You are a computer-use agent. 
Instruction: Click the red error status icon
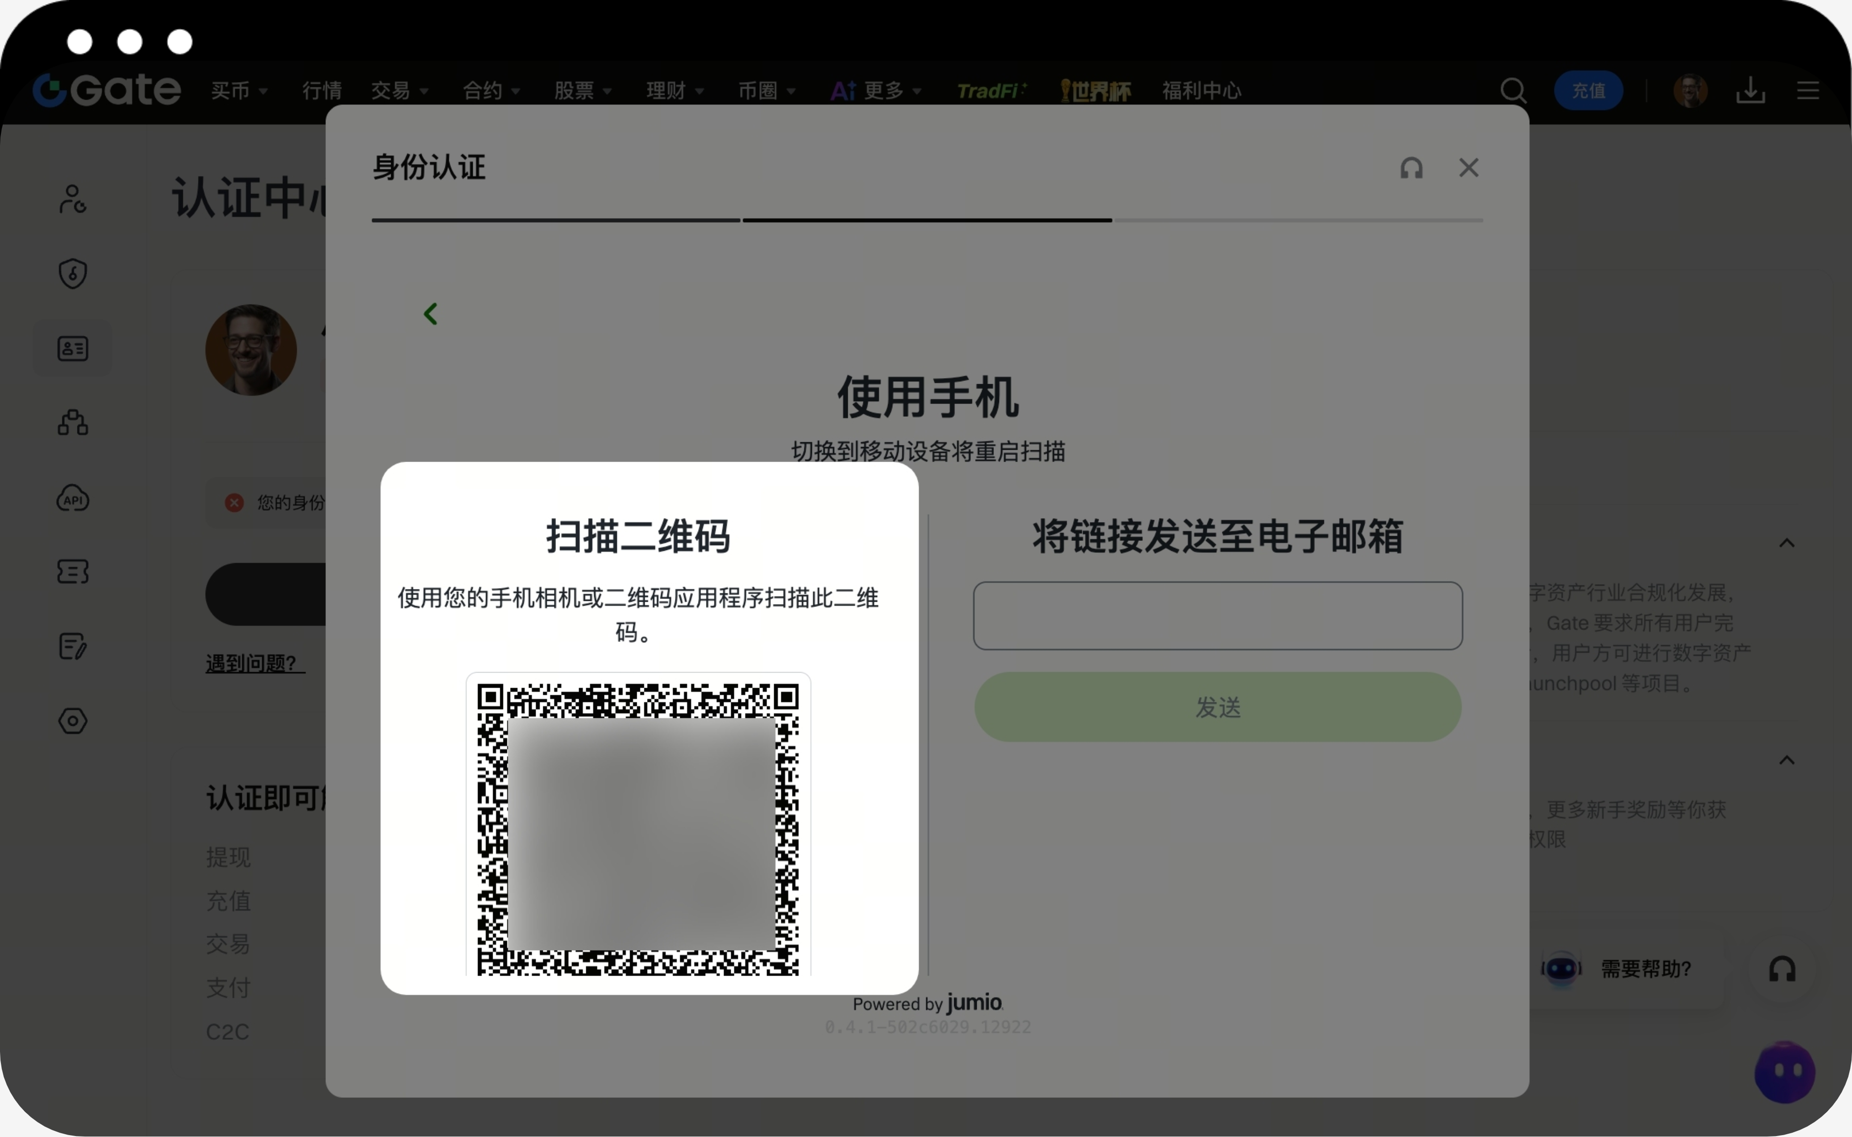point(234,502)
